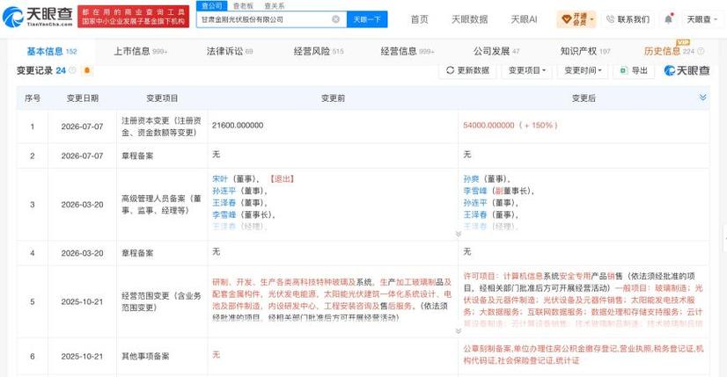This screenshot has width=727, height=377.
Task: Click the 序号 column header
Action: pos(33,98)
